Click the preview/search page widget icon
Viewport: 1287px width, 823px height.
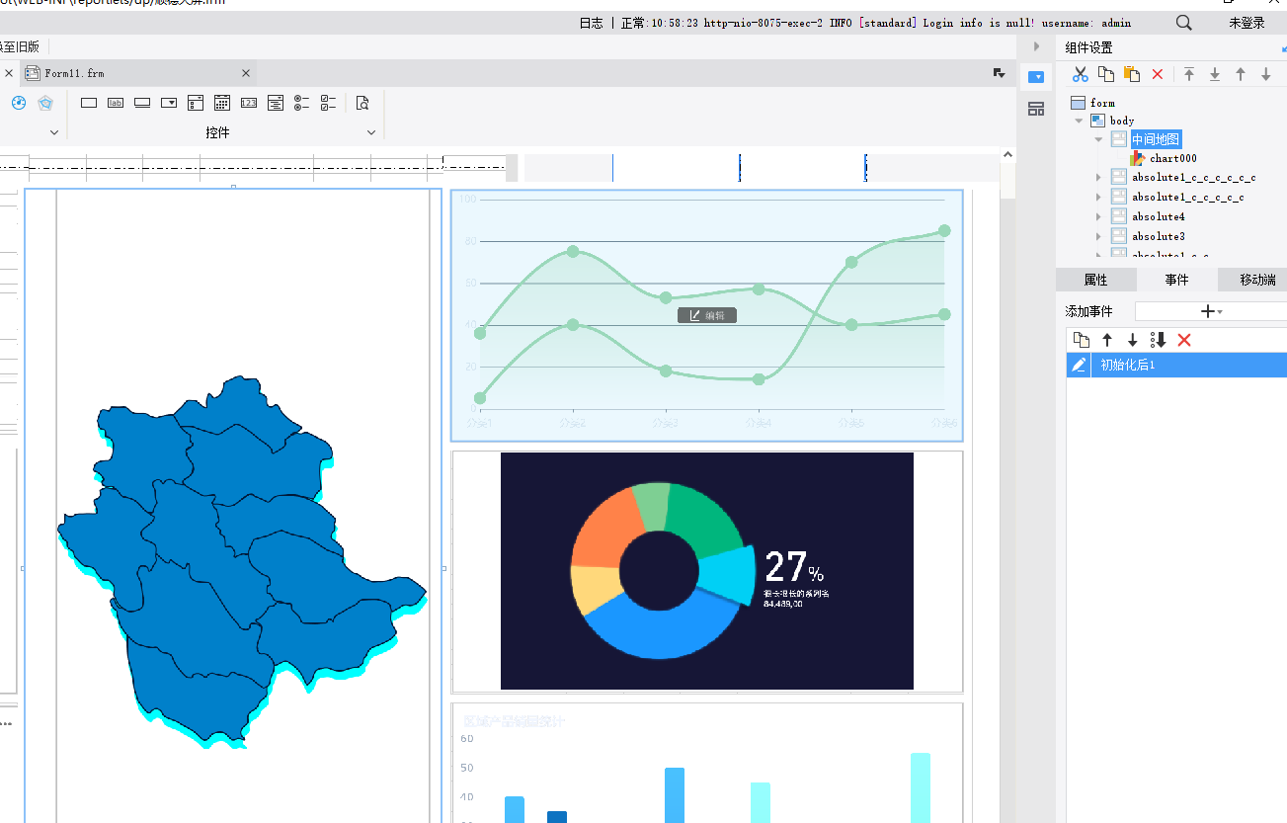[362, 103]
